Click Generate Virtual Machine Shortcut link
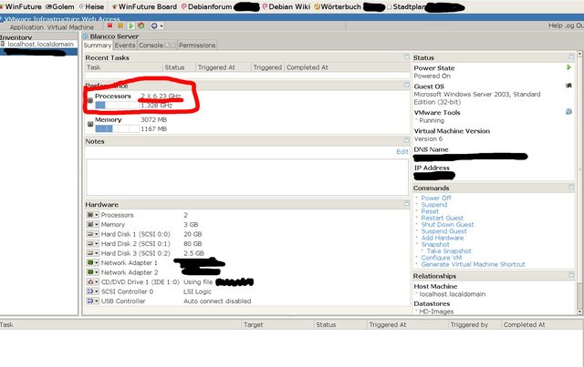This screenshot has width=584, height=367. point(473,264)
